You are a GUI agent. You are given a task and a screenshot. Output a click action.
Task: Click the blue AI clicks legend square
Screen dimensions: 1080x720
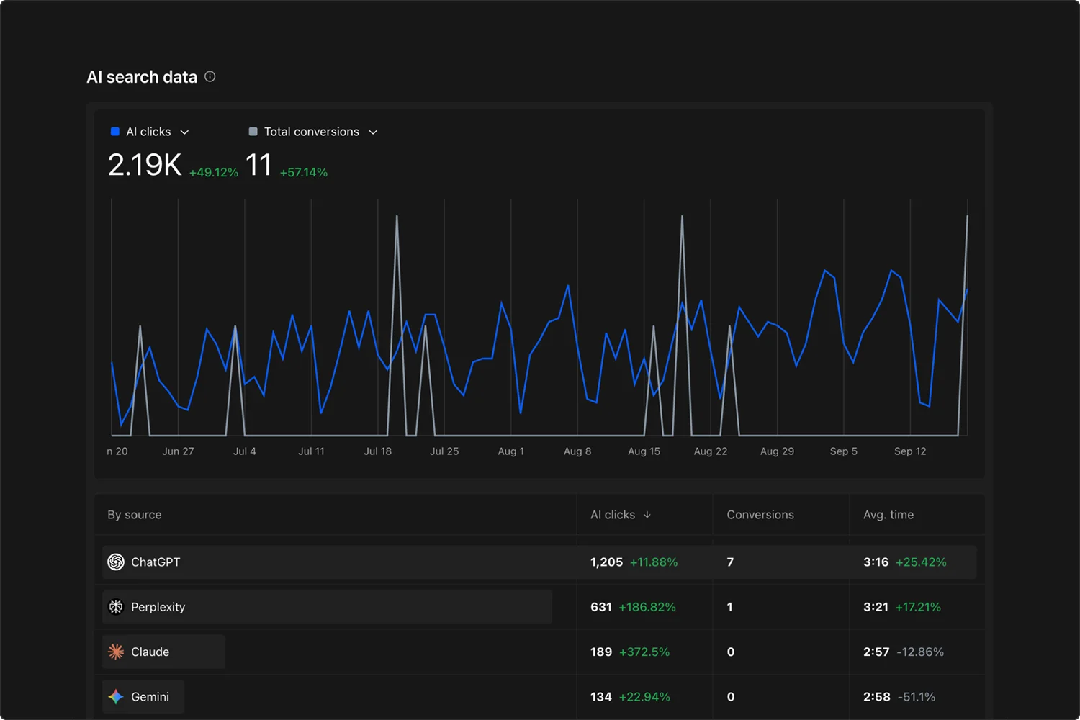point(114,131)
